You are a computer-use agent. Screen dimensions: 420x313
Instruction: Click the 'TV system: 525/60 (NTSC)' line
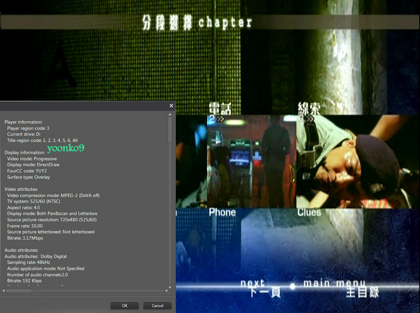tap(34, 202)
